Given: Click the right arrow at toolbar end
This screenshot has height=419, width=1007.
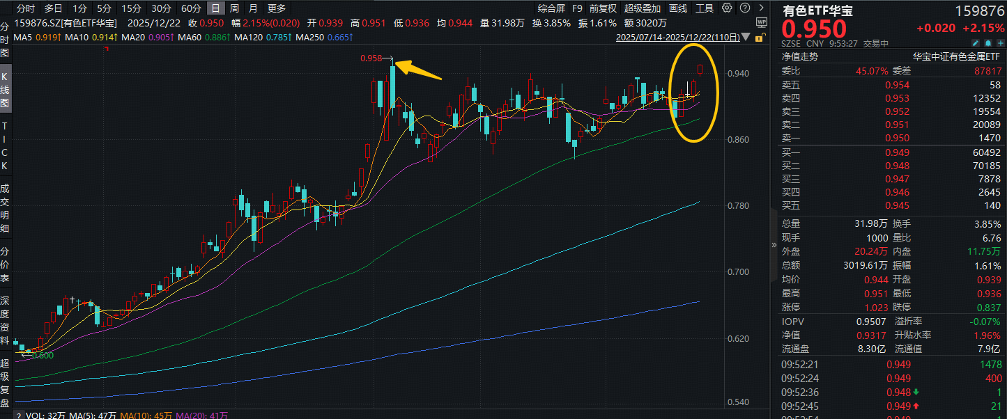Looking at the screenshot, I should 760,8.
